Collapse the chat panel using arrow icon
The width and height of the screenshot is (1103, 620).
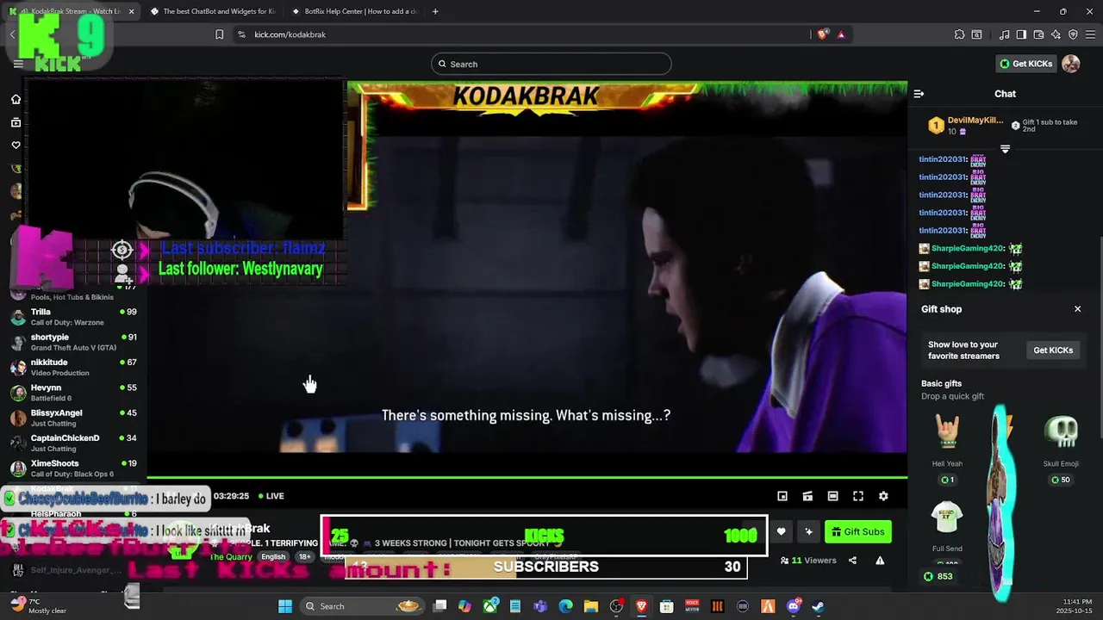pyautogui.click(x=919, y=94)
